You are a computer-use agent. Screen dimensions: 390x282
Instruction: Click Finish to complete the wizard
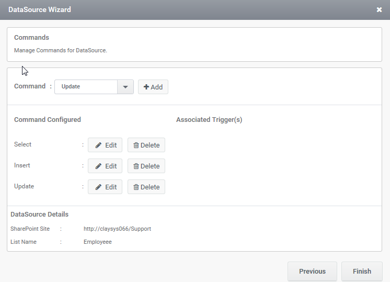click(x=362, y=272)
